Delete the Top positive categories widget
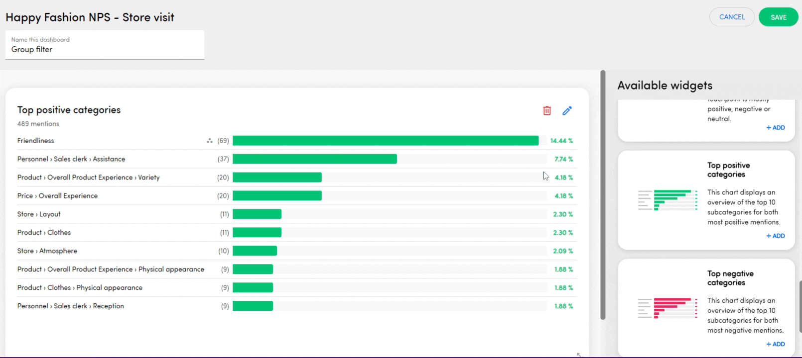The width and height of the screenshot is (802, 358). (547, 111)
